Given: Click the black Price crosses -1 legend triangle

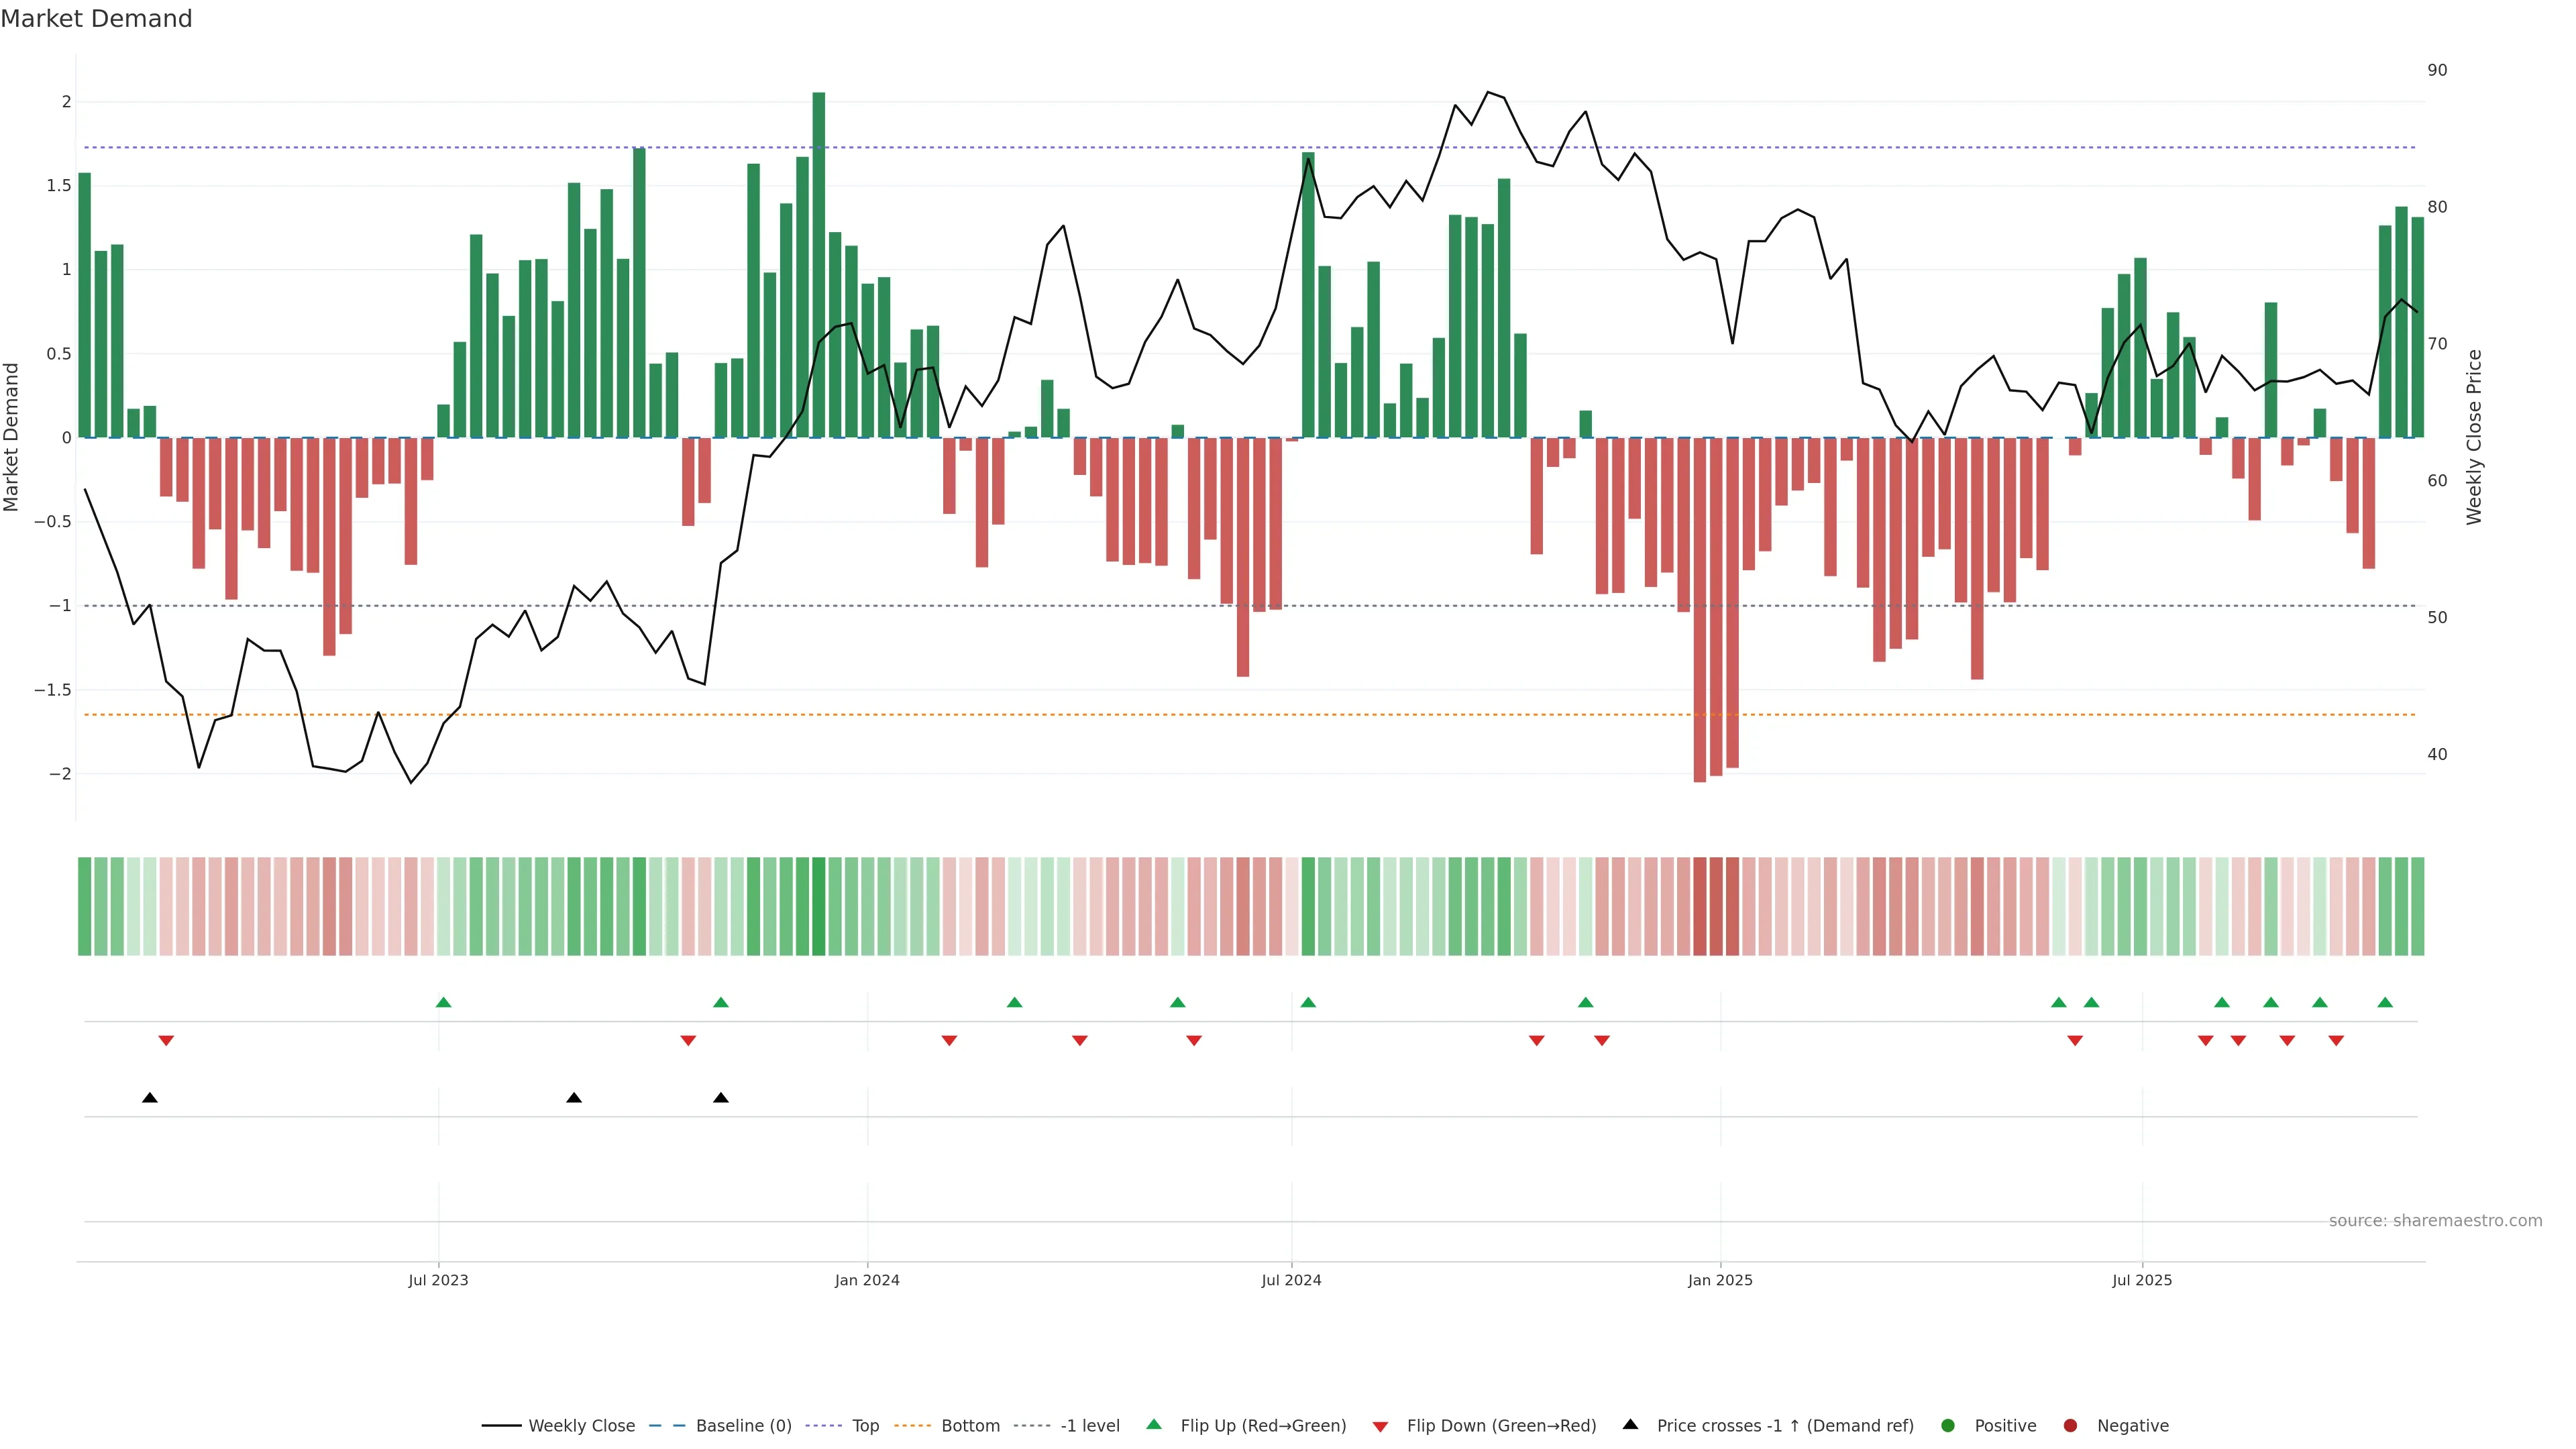Looking at the screenshot, I should tap(1630, 1424).
